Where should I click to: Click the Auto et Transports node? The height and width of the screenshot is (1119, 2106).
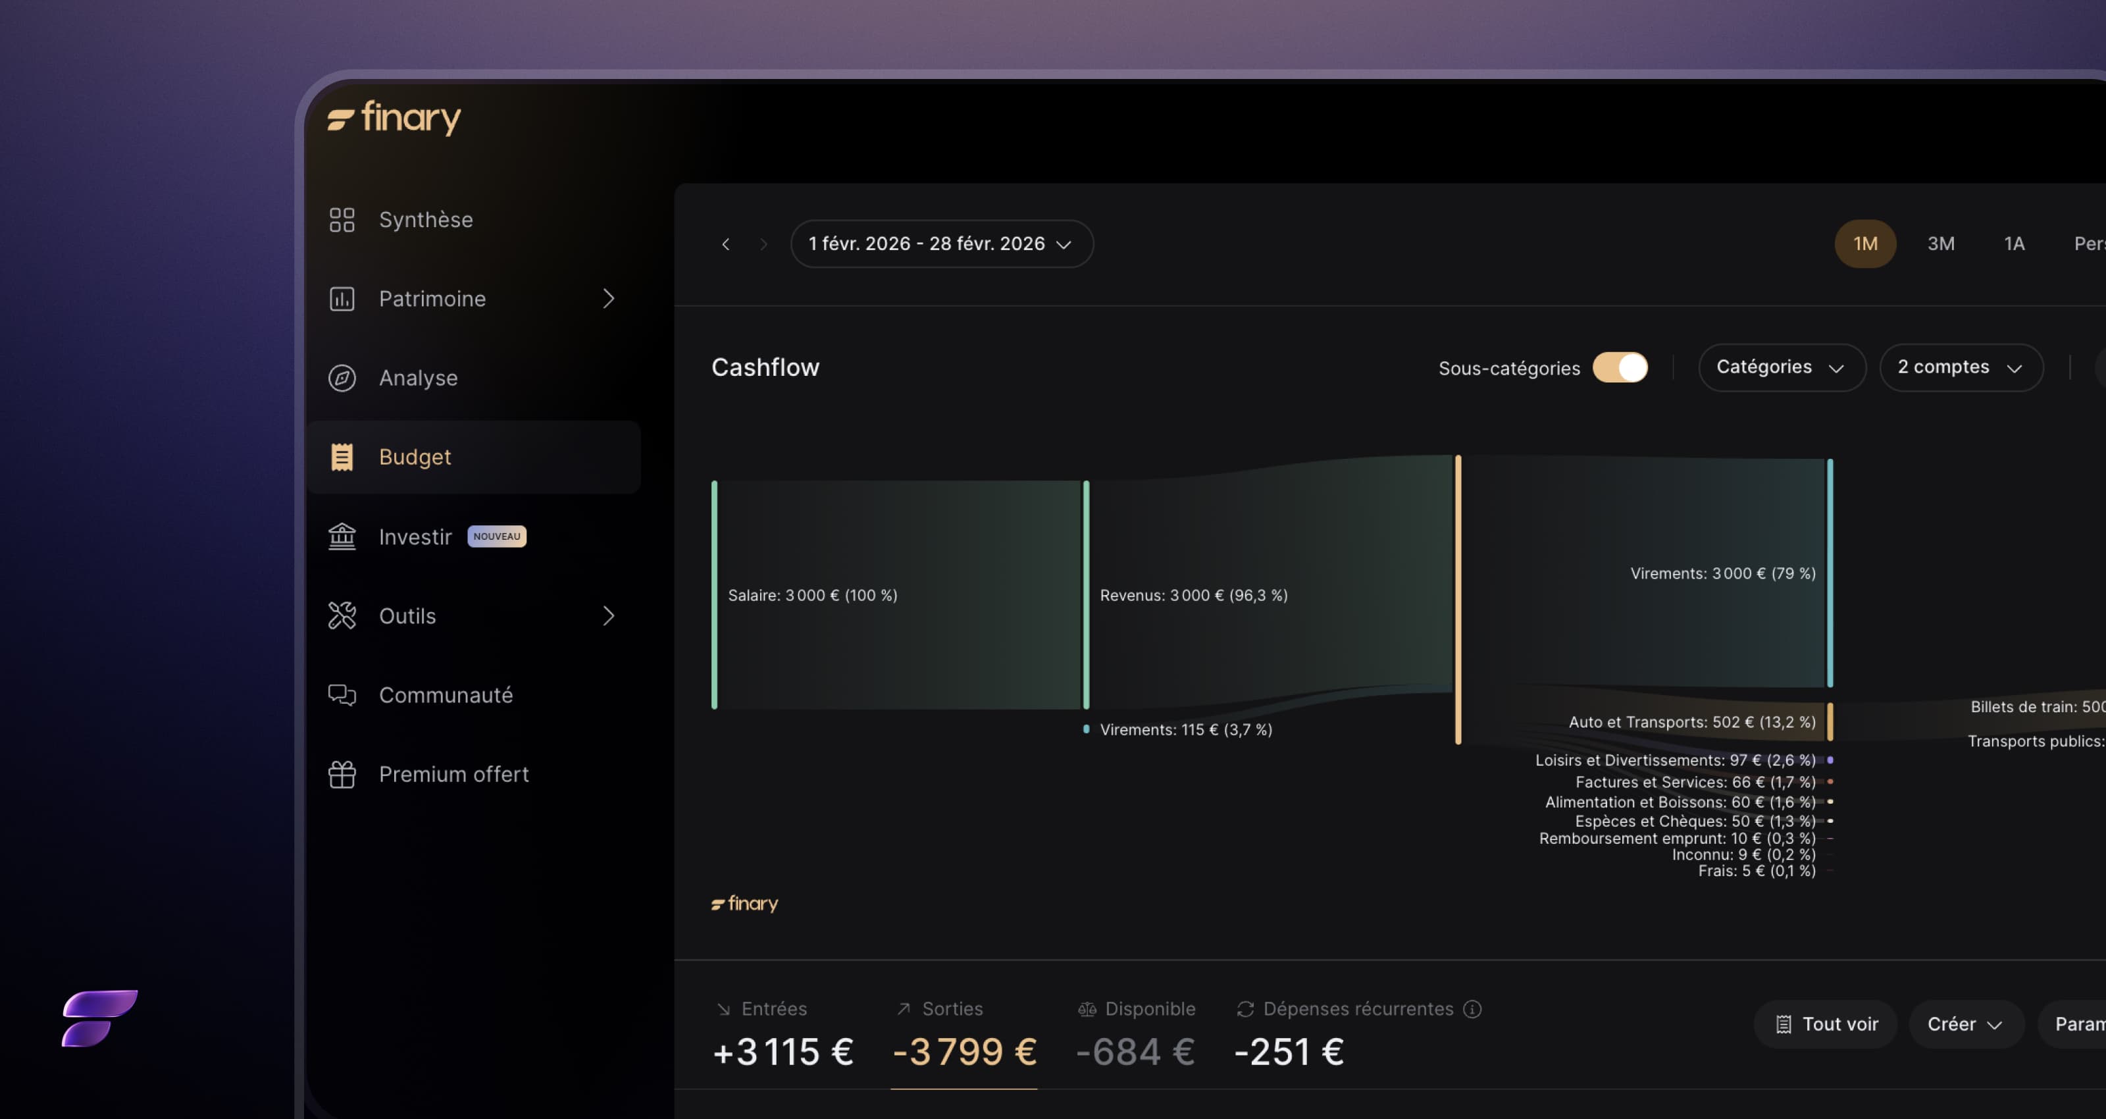click(x=1830, y=721)
